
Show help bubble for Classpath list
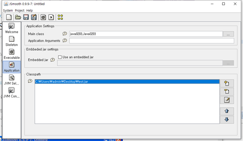tap(30, 81)
